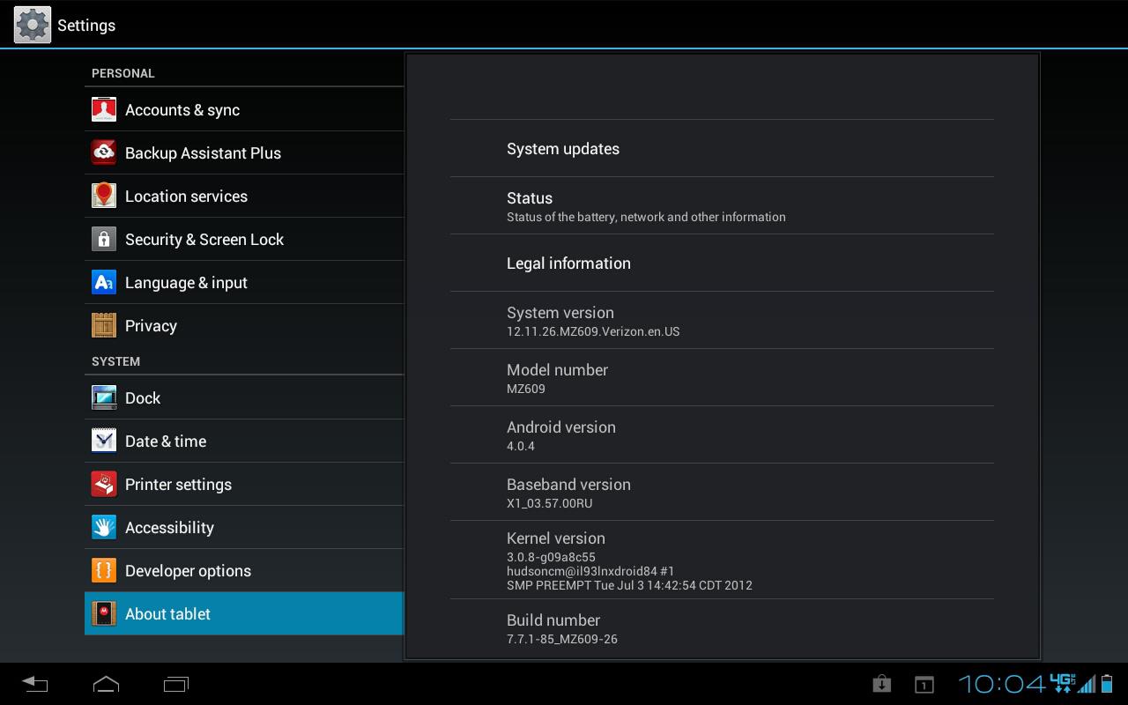Open Date & time settings
Image resolution: width=1128 pixels, height=705 pixels.
pyautogui.click(x=244, y=441)
